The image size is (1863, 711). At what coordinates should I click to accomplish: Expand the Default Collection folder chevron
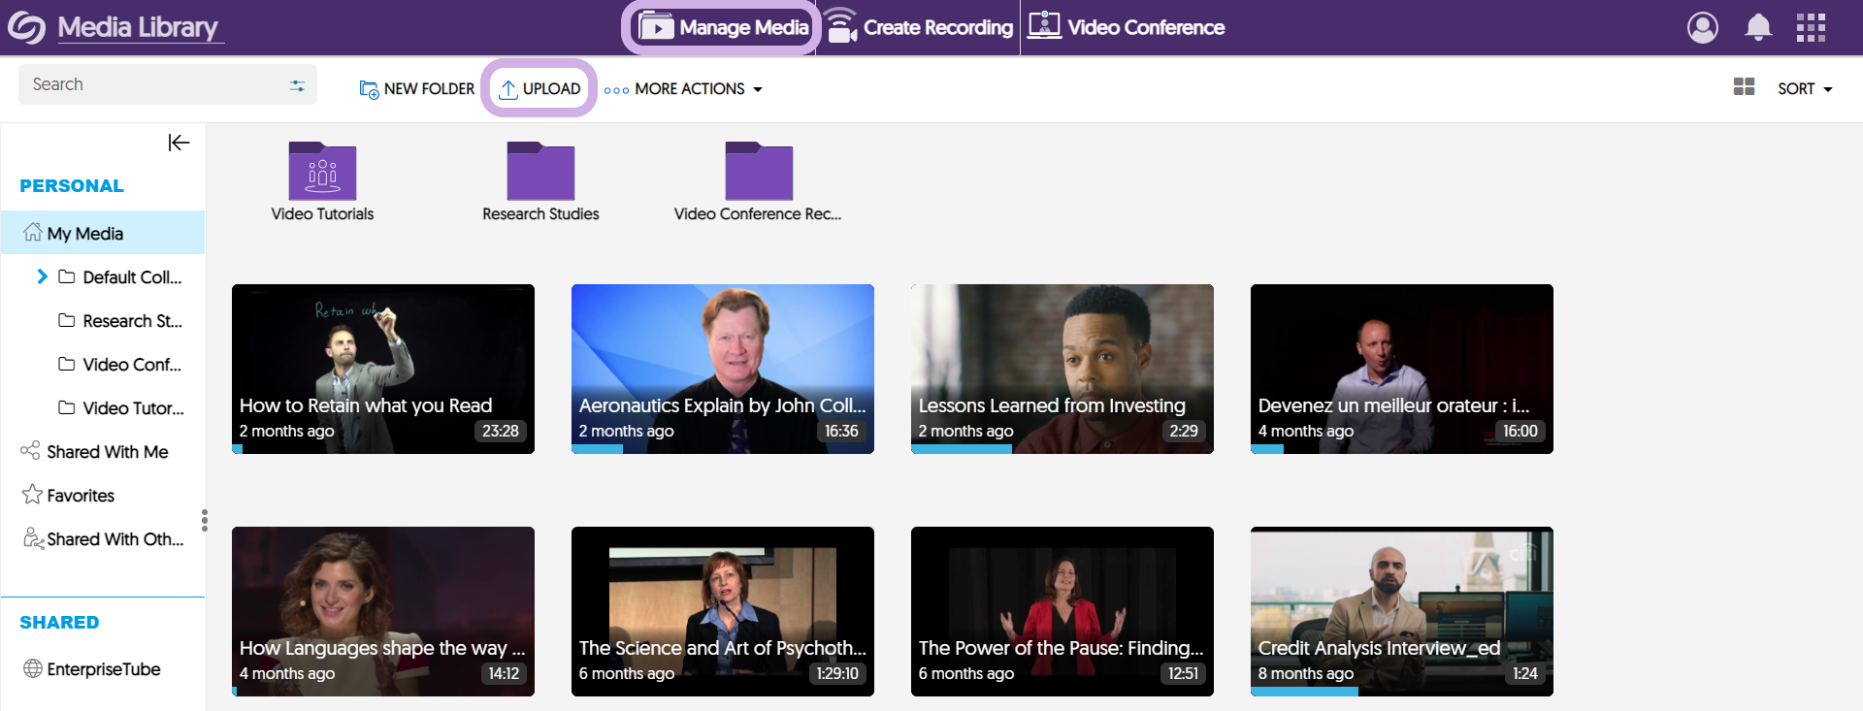[x=42, y=276]
